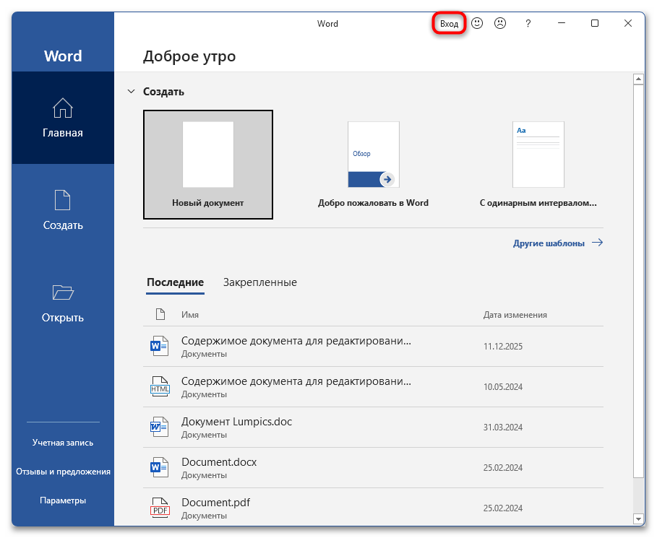
Task: Click the Вход sign-in button
Action: [448, 23]
